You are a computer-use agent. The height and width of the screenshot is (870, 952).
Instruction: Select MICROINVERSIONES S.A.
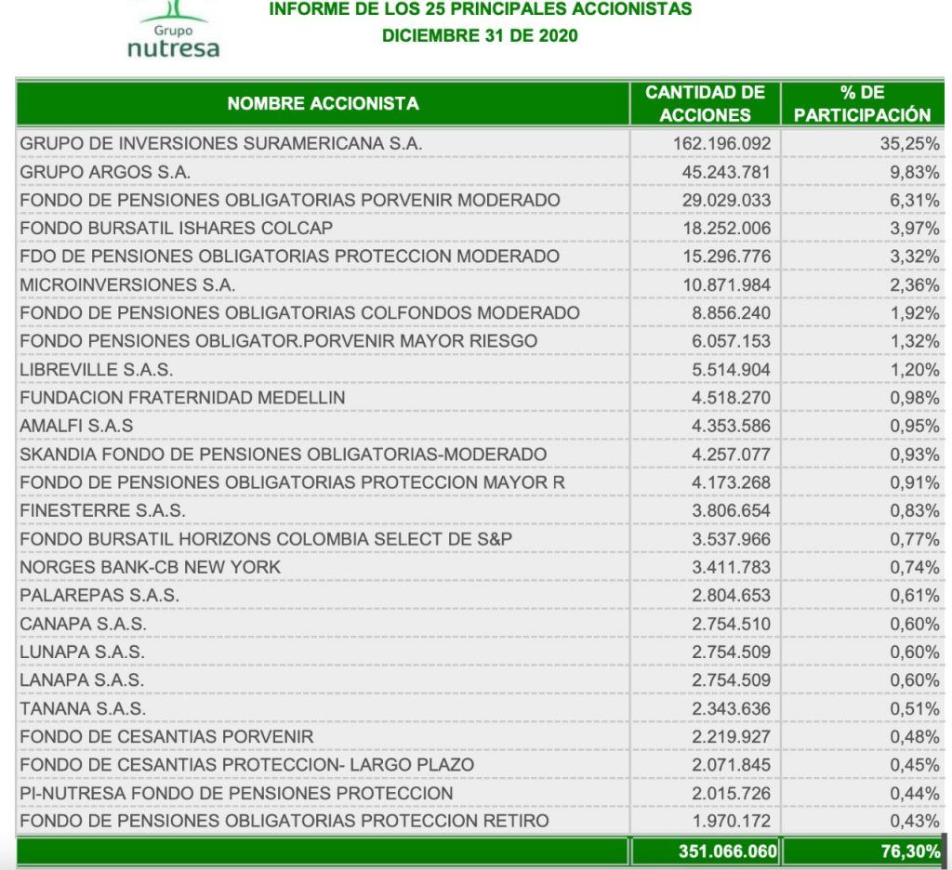click(127, 284)
